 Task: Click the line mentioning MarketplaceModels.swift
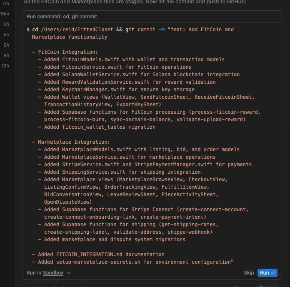139,150
